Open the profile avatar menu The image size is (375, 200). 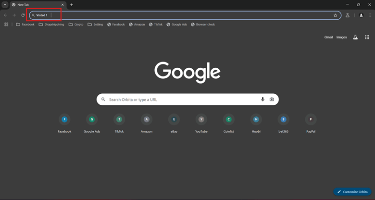click(x=361, y=15)
